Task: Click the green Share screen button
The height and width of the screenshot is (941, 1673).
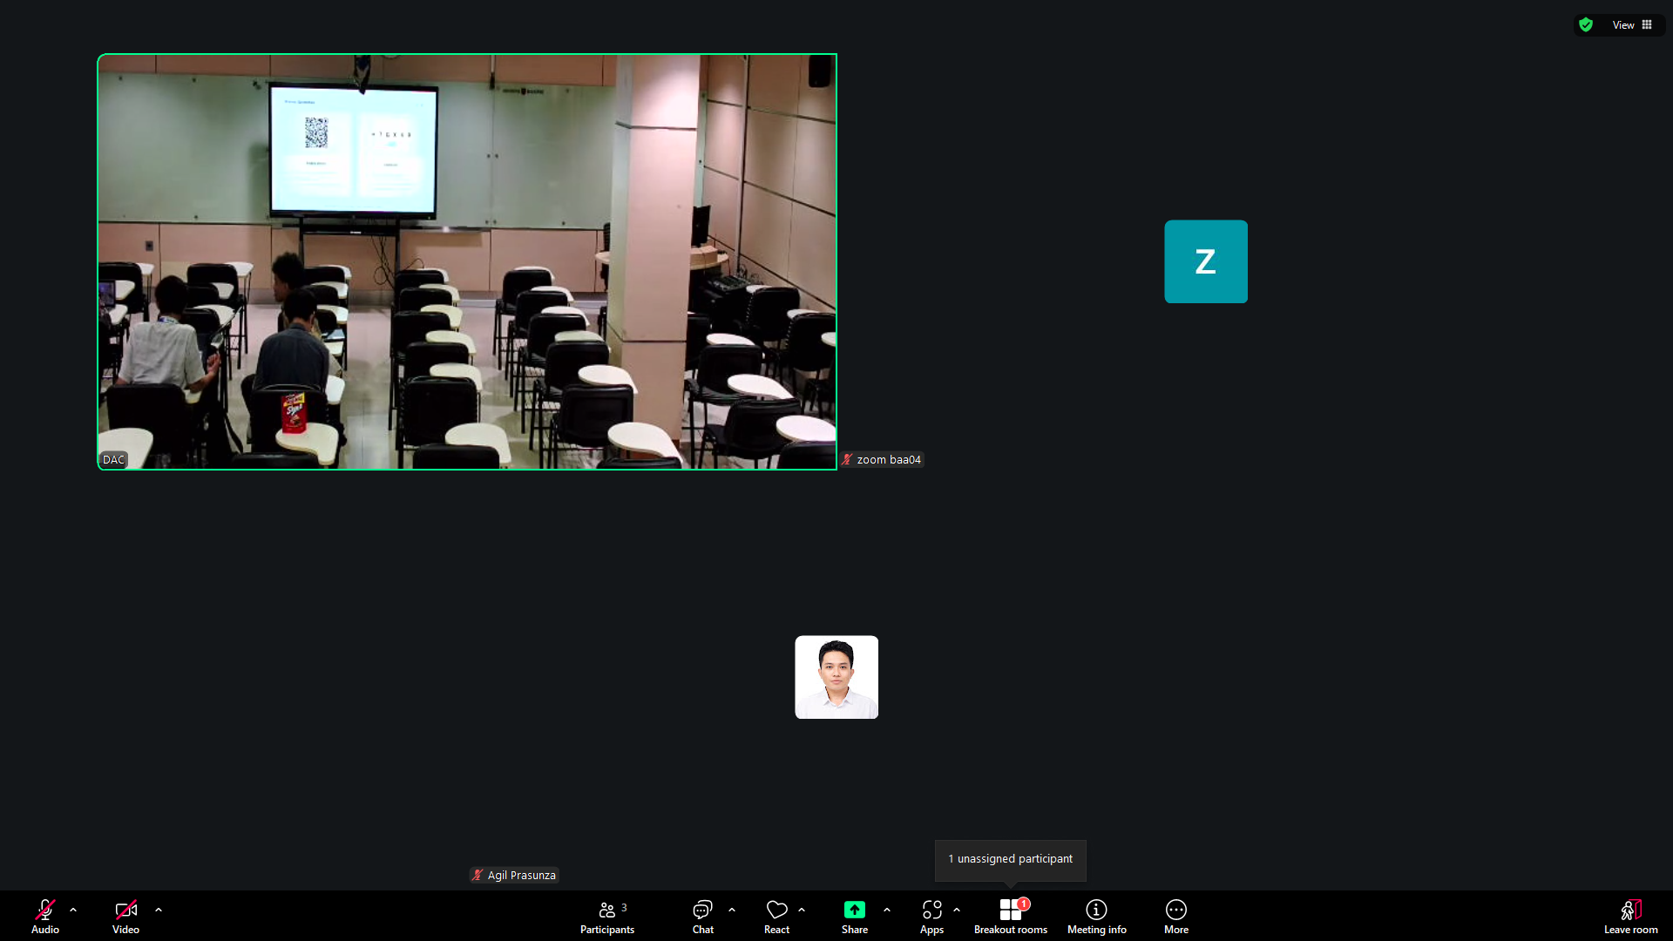Action: [855, 916]
